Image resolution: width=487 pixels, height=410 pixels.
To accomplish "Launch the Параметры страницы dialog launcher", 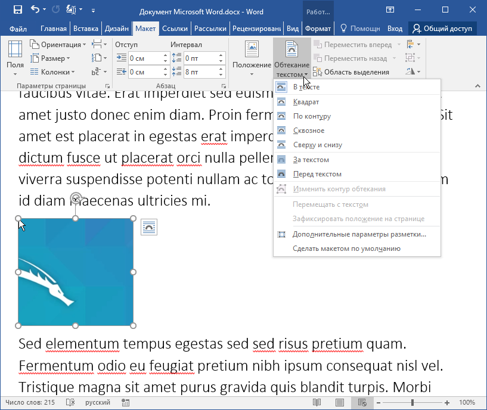I will coord(107,86).
